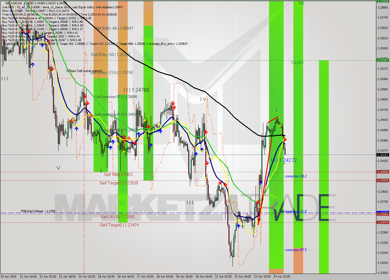The image size is (390, 280).
Task: Click the green price tag 1.25267
Action: point(383,60)
